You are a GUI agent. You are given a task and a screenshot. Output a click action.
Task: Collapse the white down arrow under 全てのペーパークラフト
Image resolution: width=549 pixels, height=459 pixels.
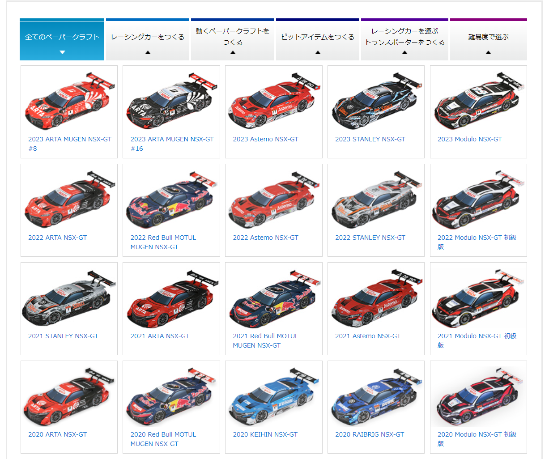pyautogui.click(x=62, y=52)
